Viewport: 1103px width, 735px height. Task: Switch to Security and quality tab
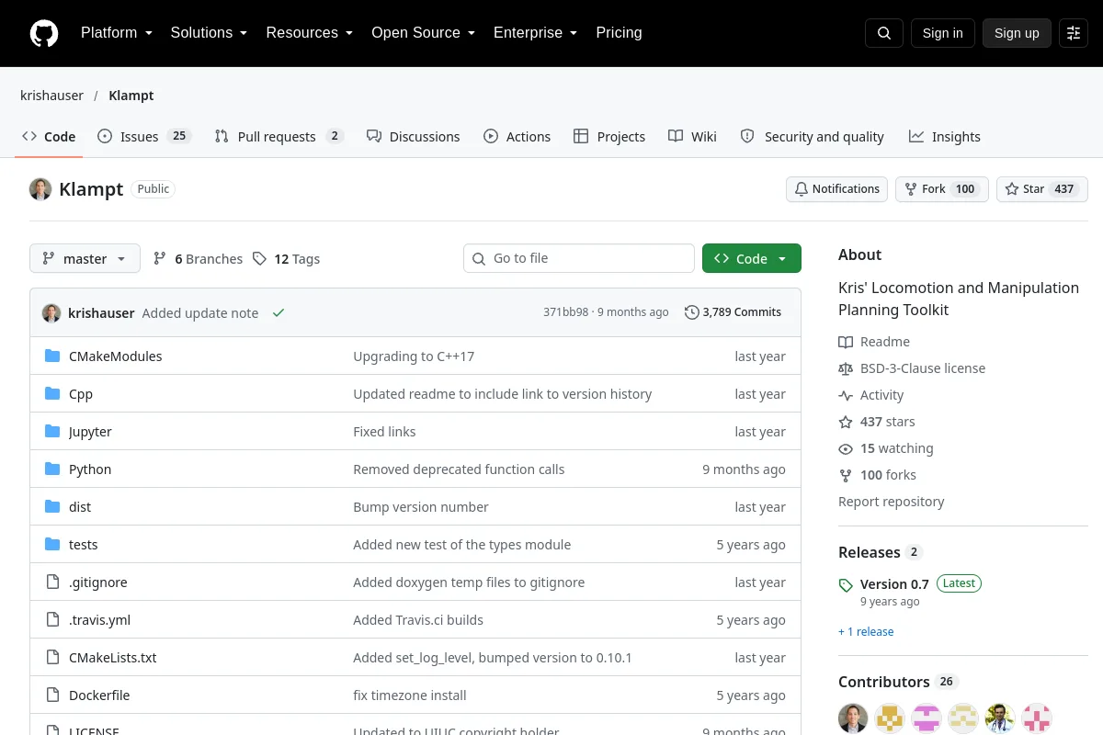tap(812, 137)
